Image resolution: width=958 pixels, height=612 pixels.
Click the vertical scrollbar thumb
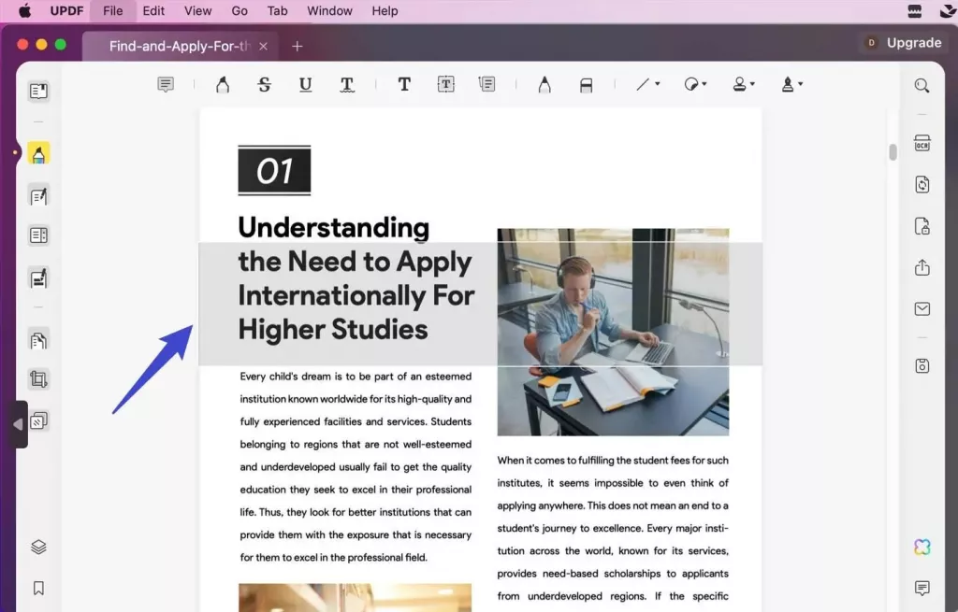[x=893, y=152]
